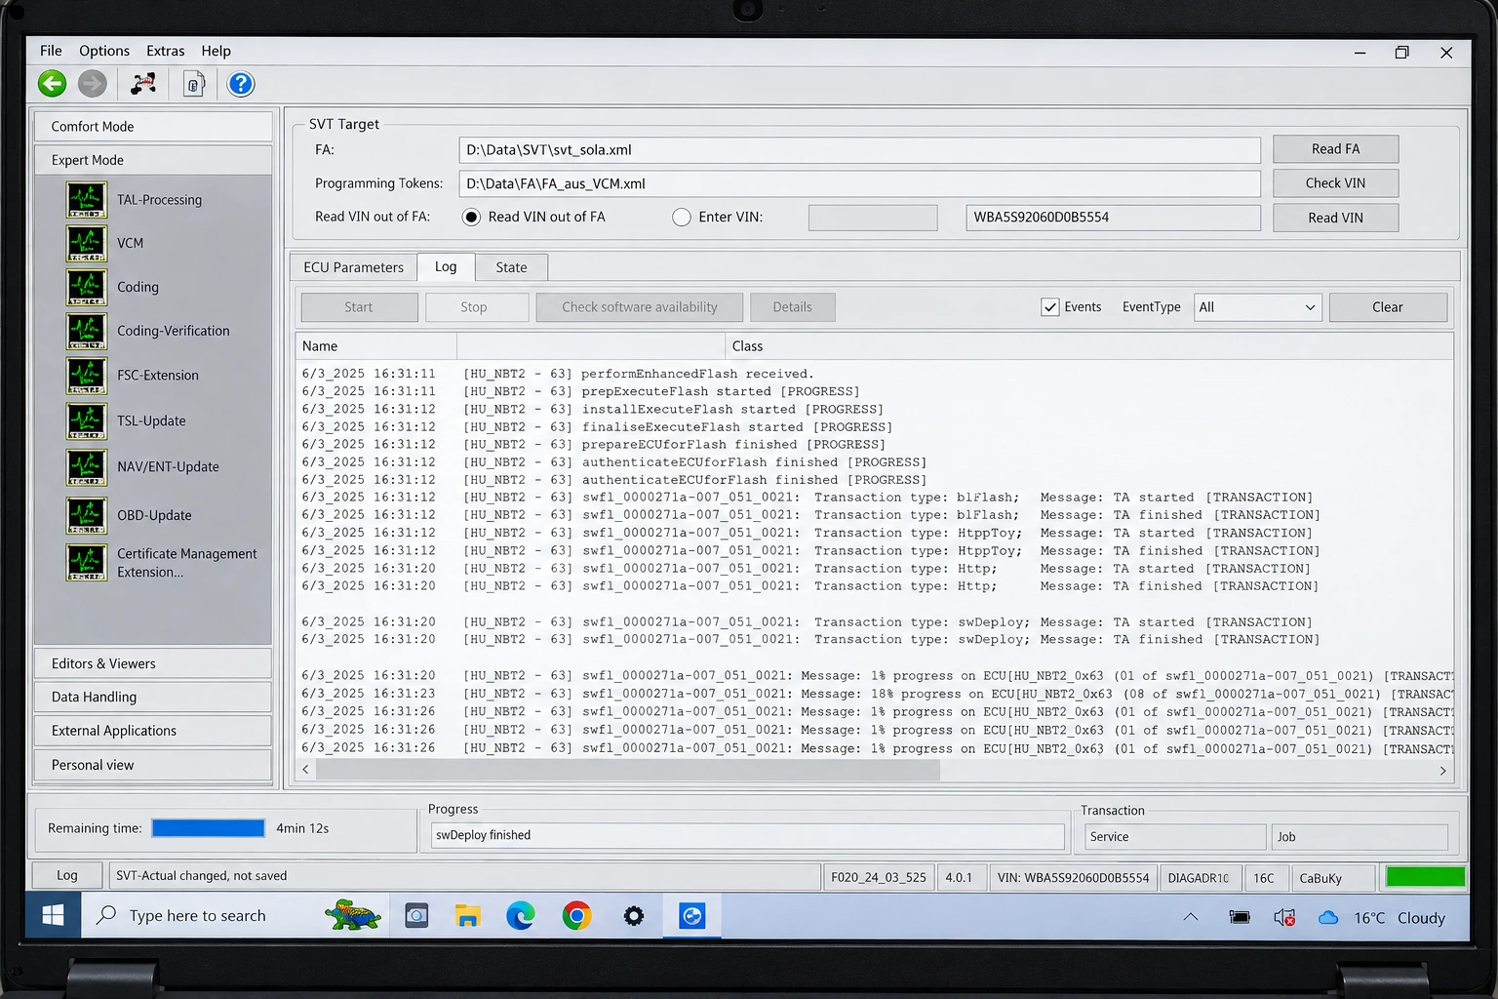Clear the log with the Clear button

tap(1388, 307)
